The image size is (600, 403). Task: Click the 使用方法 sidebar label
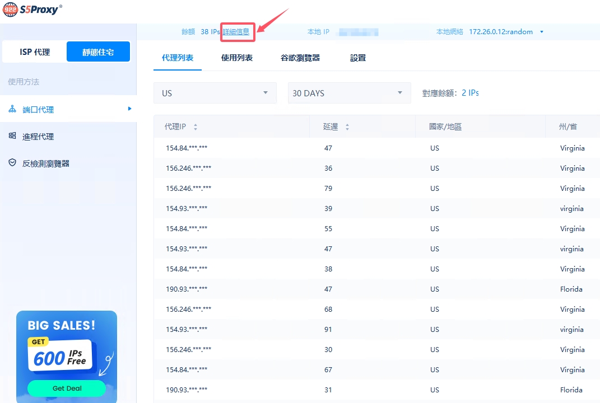[x=24, y=82]
